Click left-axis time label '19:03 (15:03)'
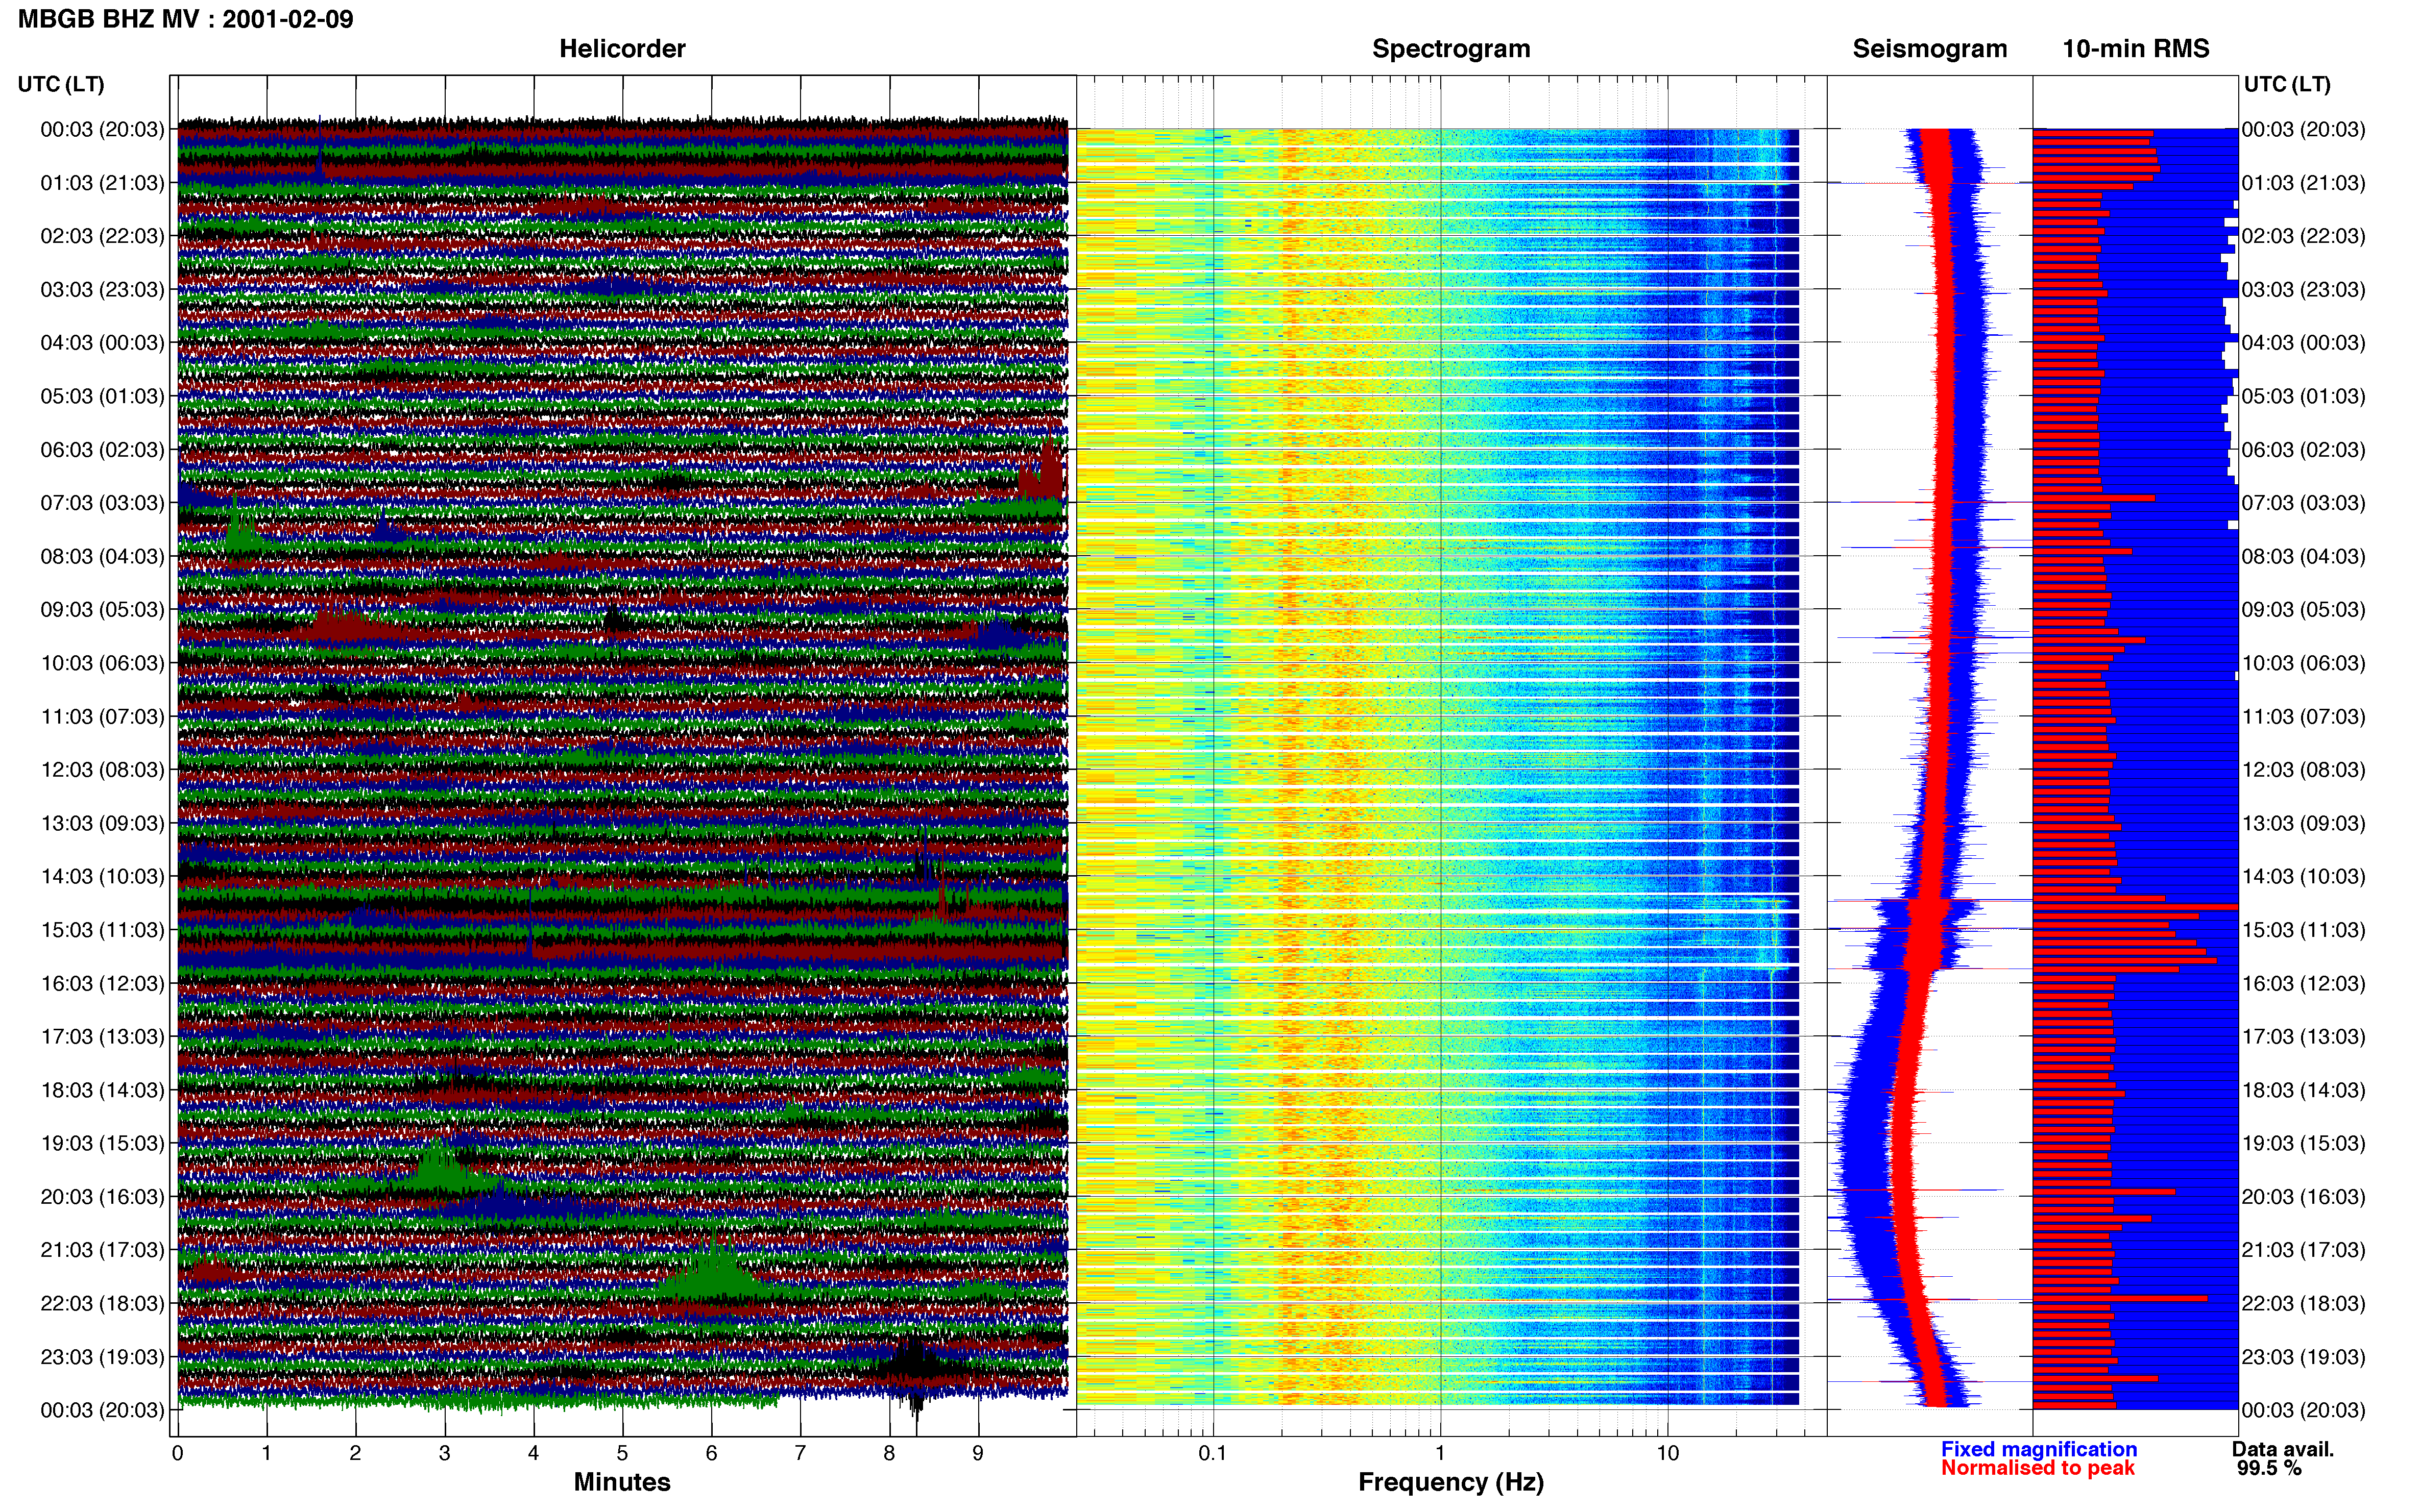Viewport: 2420px width, 1512px height. click(x=102, y=1143)
